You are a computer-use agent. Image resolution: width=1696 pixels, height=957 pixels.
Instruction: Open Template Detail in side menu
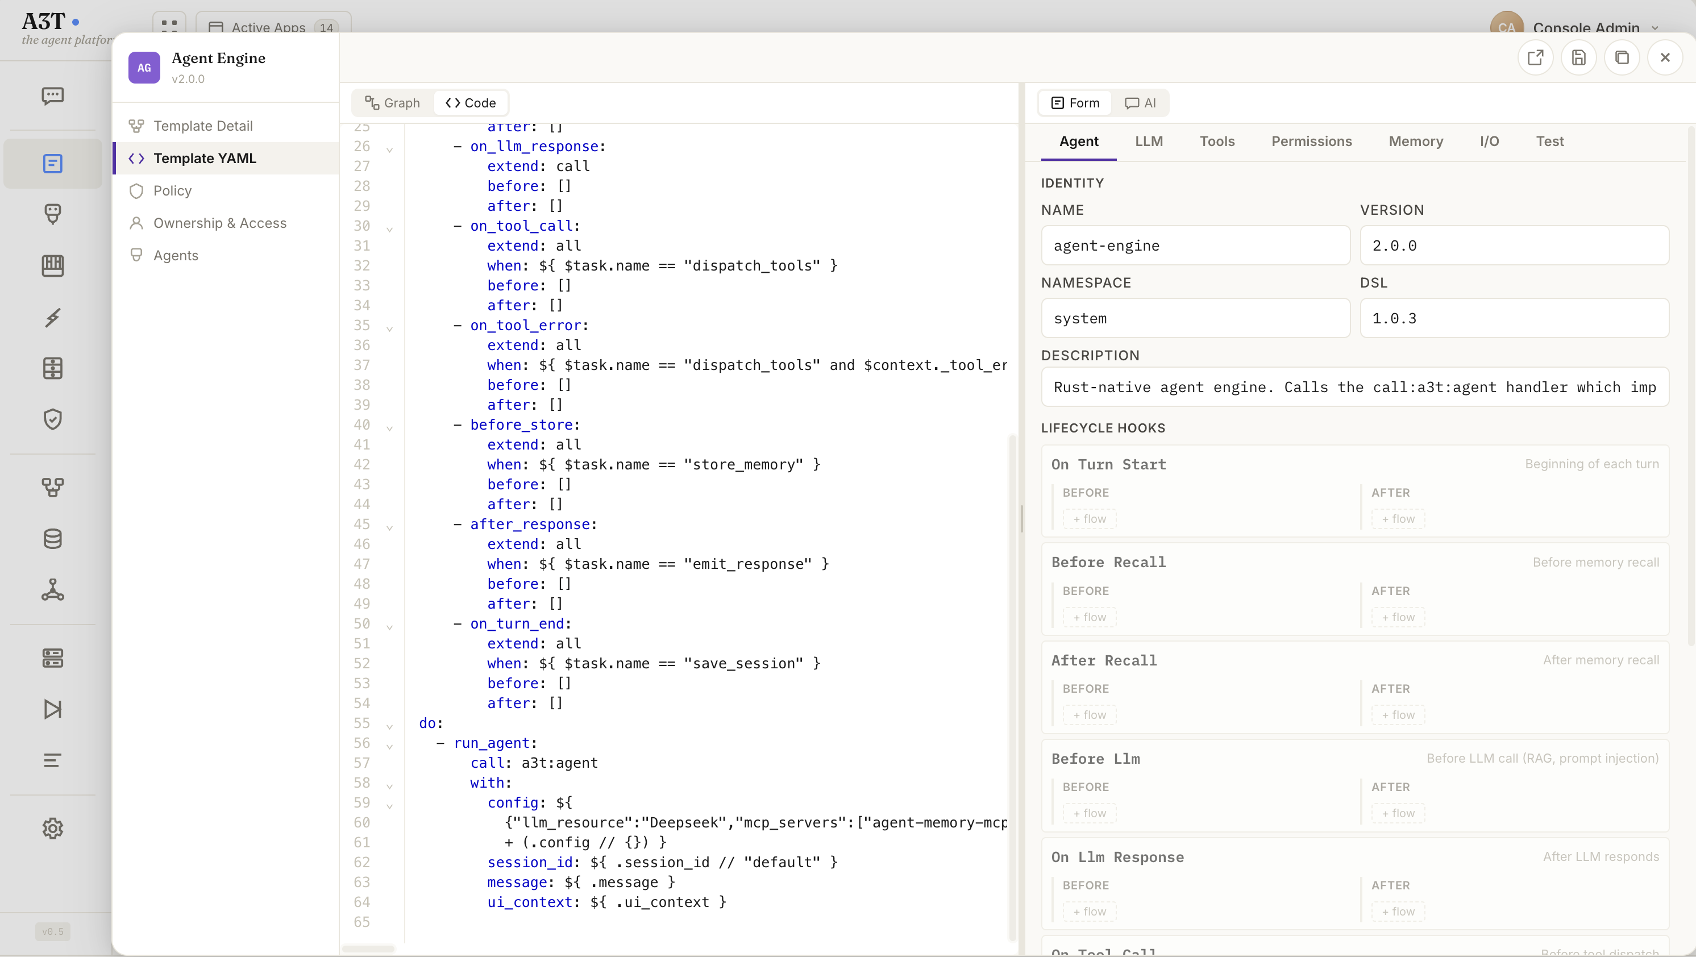[x=226, y=126]
